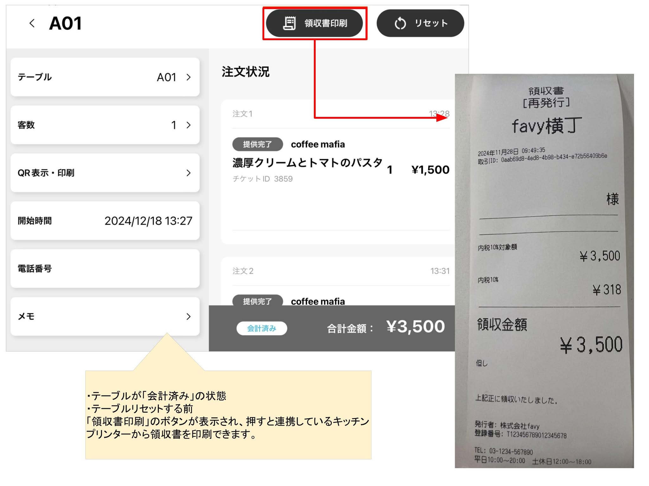
Task: Click the 注文状況 heading
Action: pyautogui.click(x=246, y=72)
